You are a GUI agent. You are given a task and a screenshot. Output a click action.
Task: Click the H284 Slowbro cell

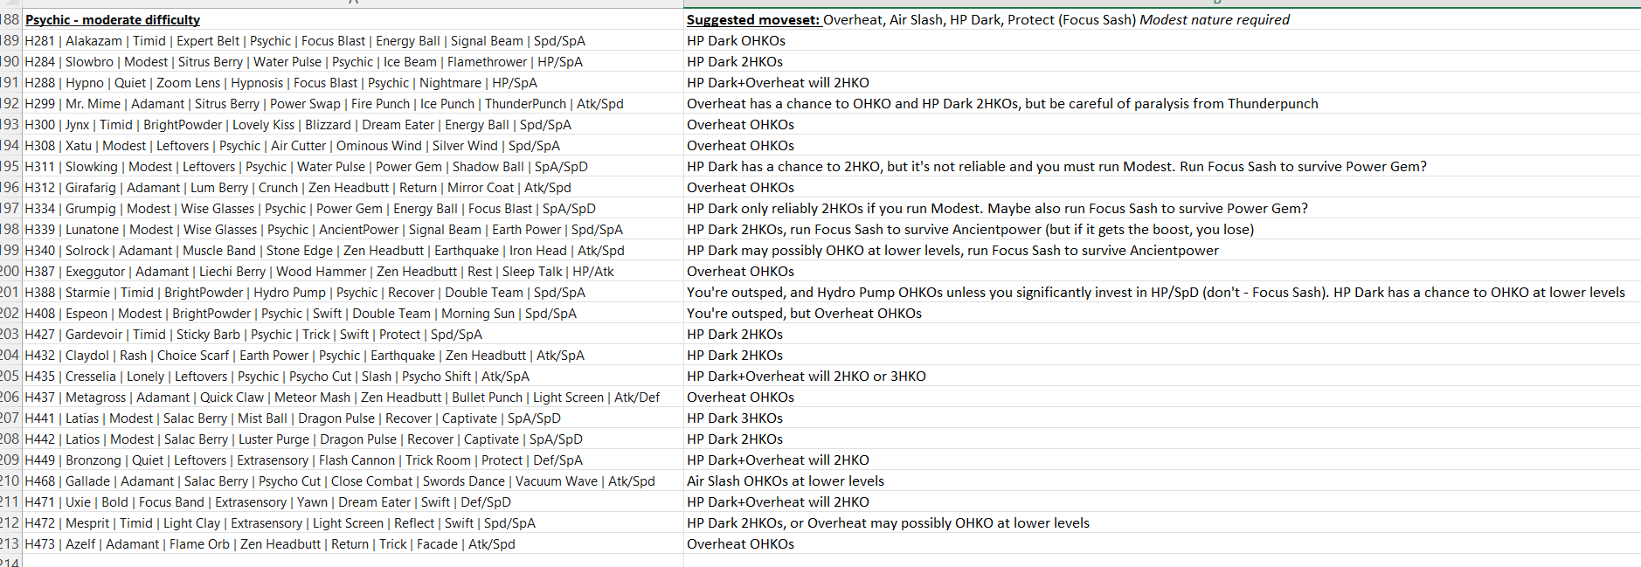(352, 61)
